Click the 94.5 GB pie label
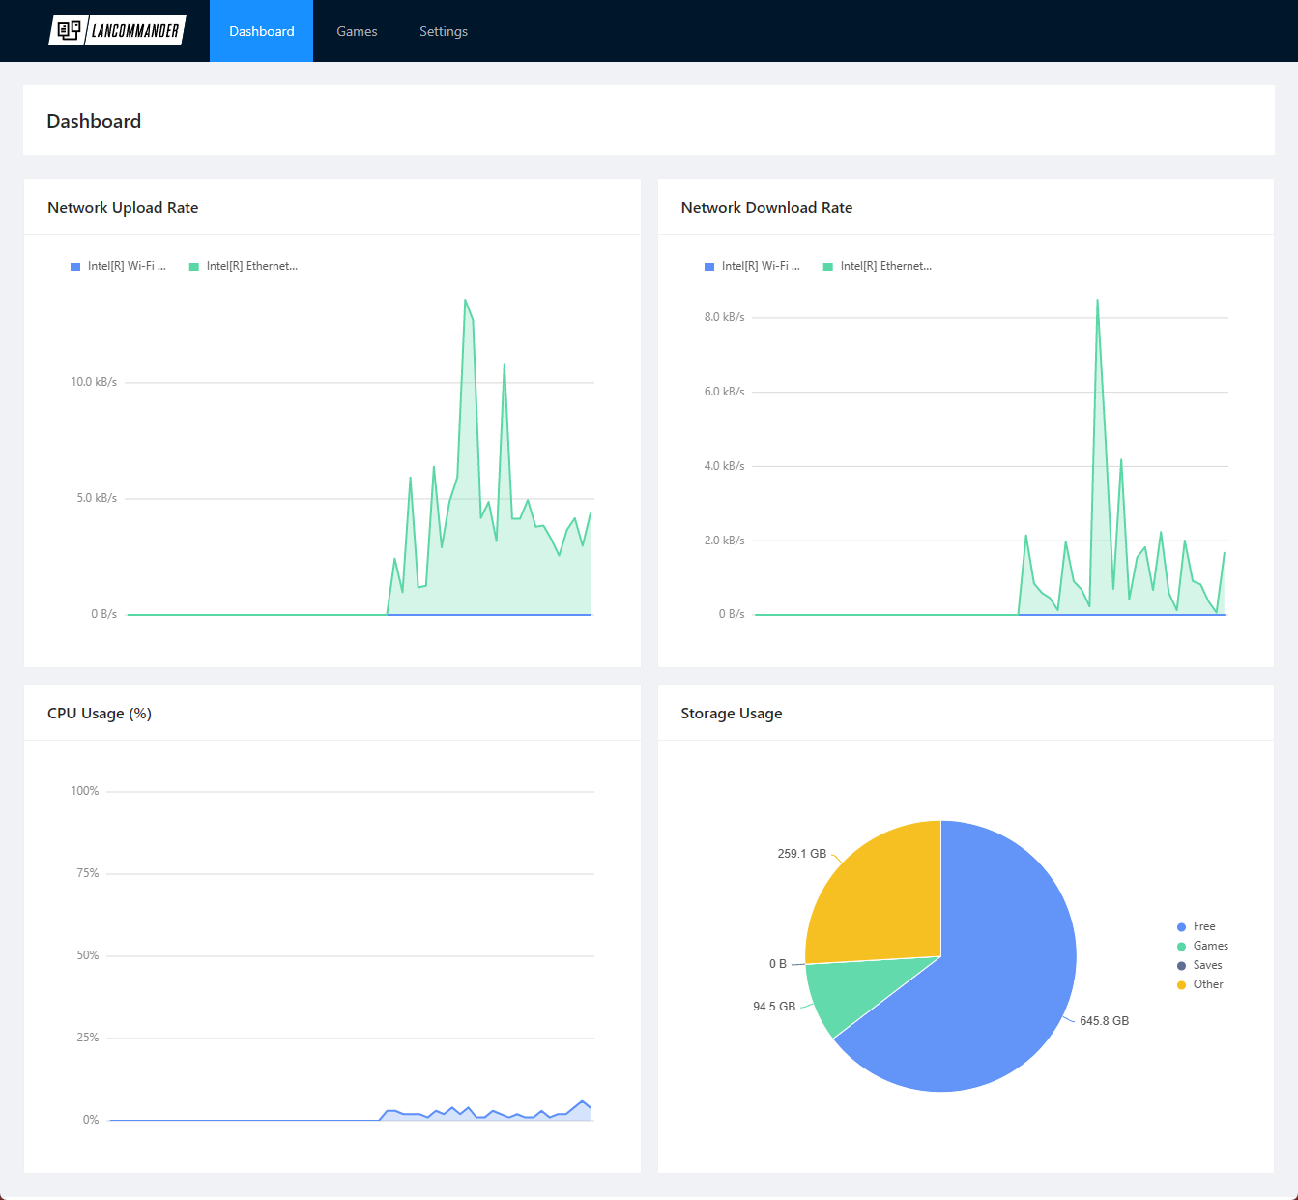This screenshot has width=1298, height=1200. pos(773,1007)
